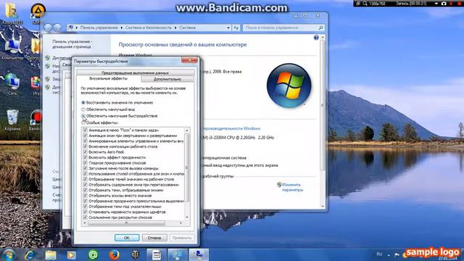The width and height of the screenshot is (464, 261).
Task: Click the Action Center flag in system tray
Action: click(397, 254)
